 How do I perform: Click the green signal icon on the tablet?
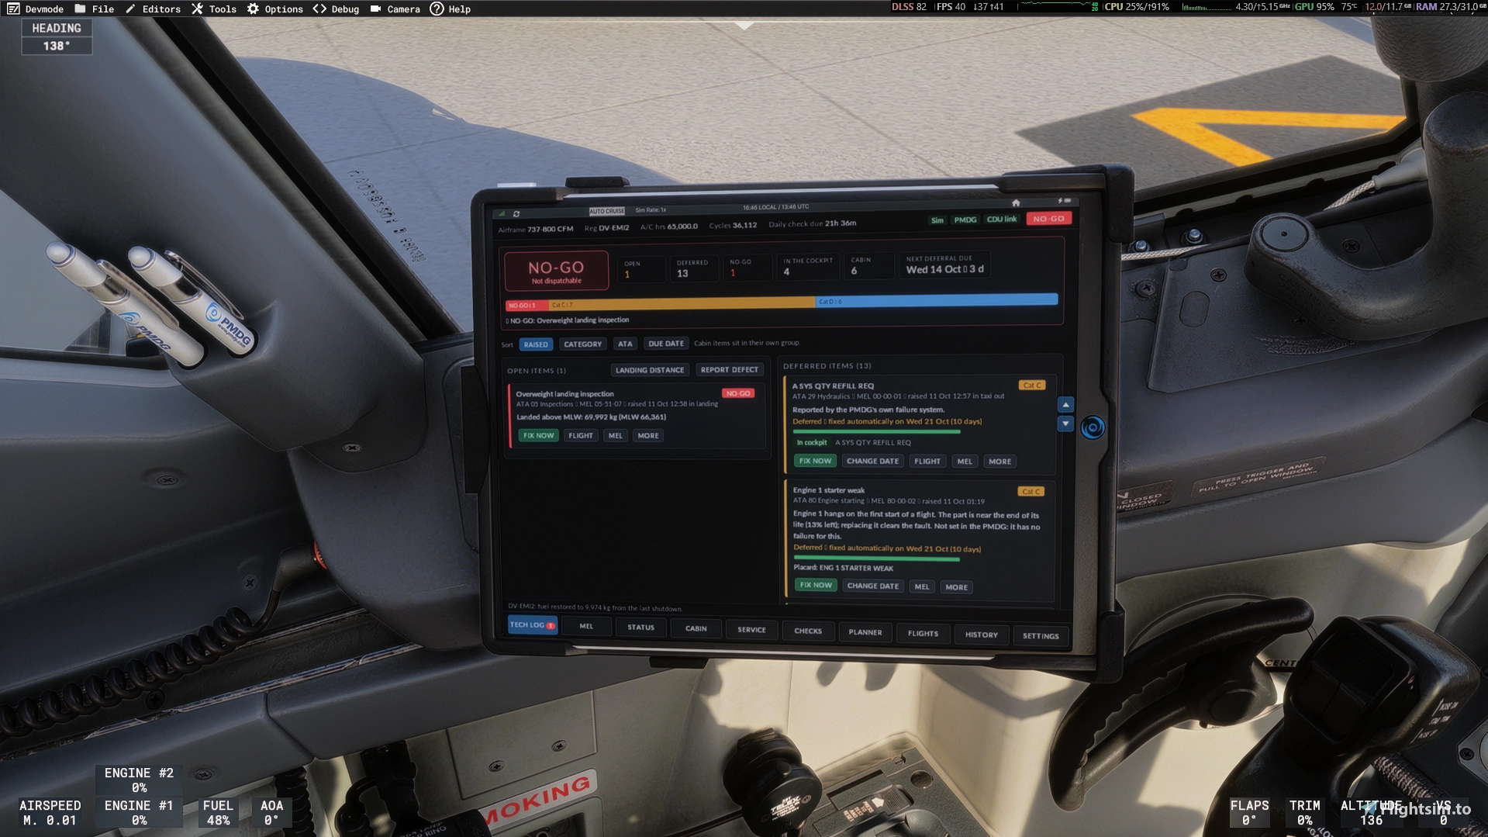(x=502, y=213)
